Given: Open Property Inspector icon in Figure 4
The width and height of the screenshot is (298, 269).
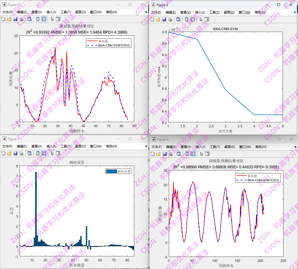Looking at the screenshot, I should tap(208, 154).
